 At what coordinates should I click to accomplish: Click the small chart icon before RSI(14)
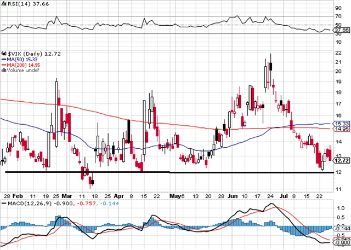pyautogui.click(x=4, y=4)
